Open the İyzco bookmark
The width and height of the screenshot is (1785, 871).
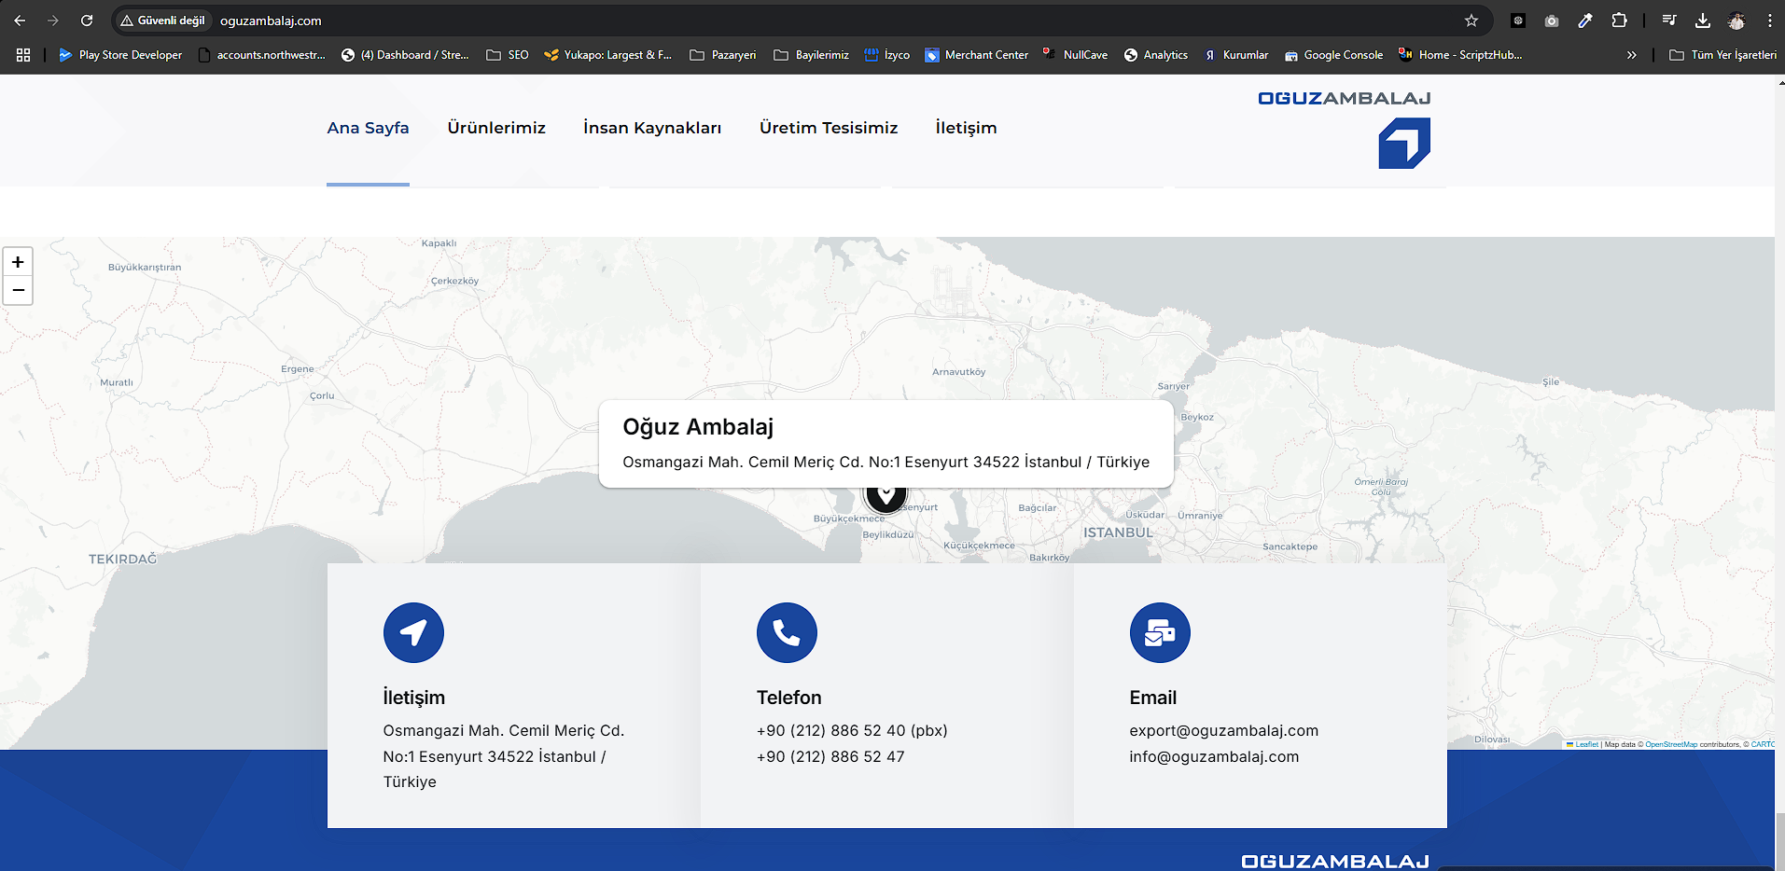pyautogui.click(x=887, y=55)
